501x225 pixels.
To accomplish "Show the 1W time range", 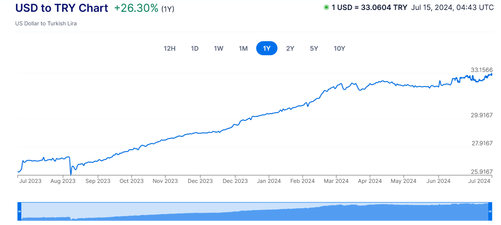I will click(x=219, y=48).
